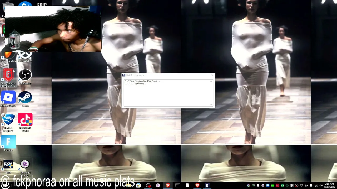
Task: Click the Brave icon left of the terminal
Action: pos(168,186)
